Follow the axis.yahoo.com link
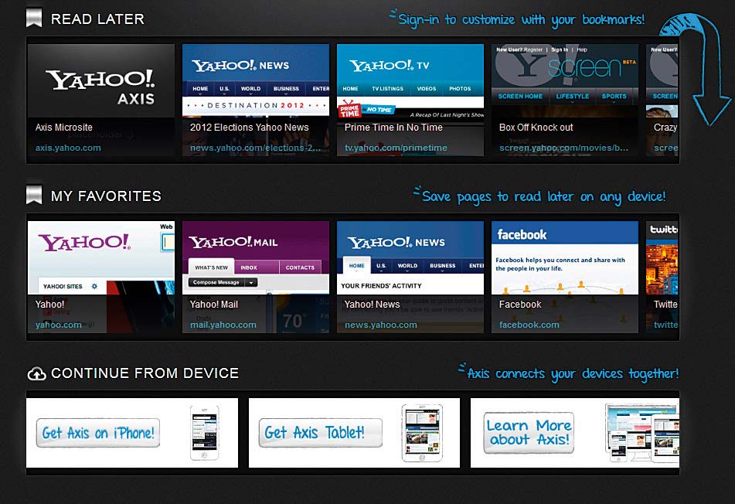 [68, 148]
